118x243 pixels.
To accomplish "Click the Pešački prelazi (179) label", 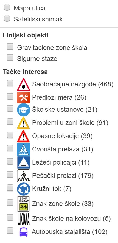I will [x=63, y=176].
